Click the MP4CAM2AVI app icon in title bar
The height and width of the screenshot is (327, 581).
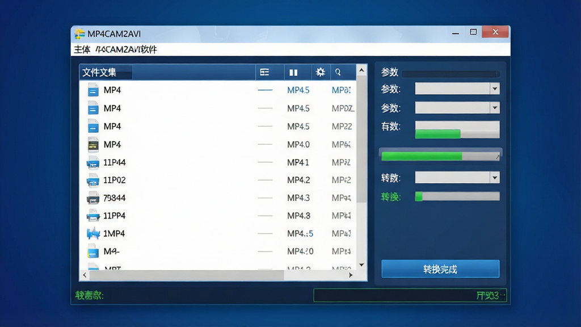pos(79,33)
